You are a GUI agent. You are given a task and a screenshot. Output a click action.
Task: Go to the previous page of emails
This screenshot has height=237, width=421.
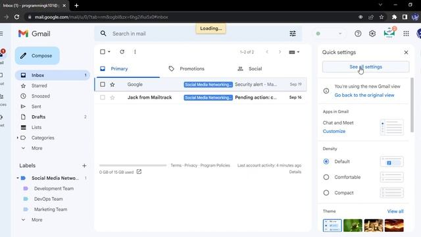267,52
